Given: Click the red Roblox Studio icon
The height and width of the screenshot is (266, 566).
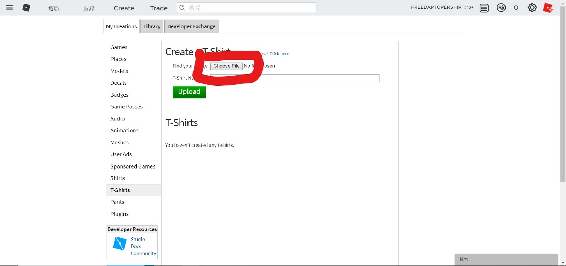Looking at the screenshot, I should (x=548, y=7).
